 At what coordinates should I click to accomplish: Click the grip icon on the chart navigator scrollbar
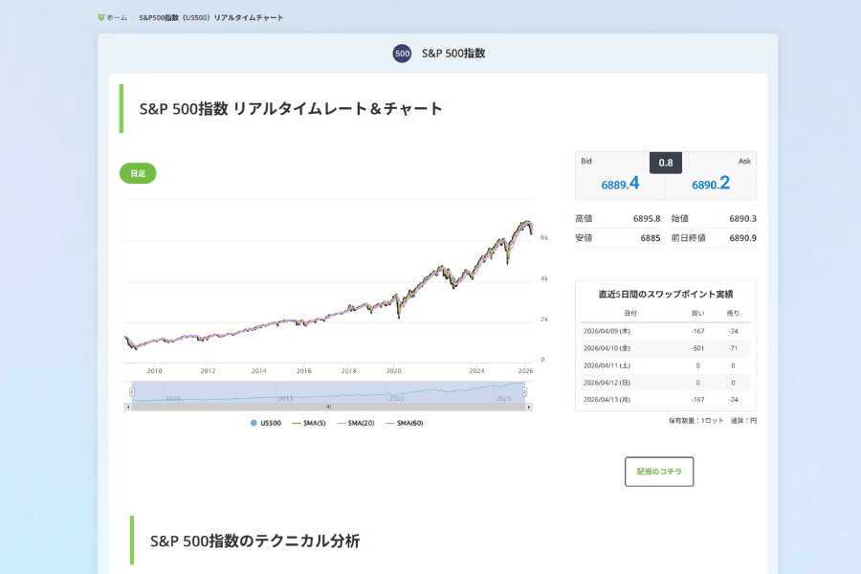click(328, 406)
